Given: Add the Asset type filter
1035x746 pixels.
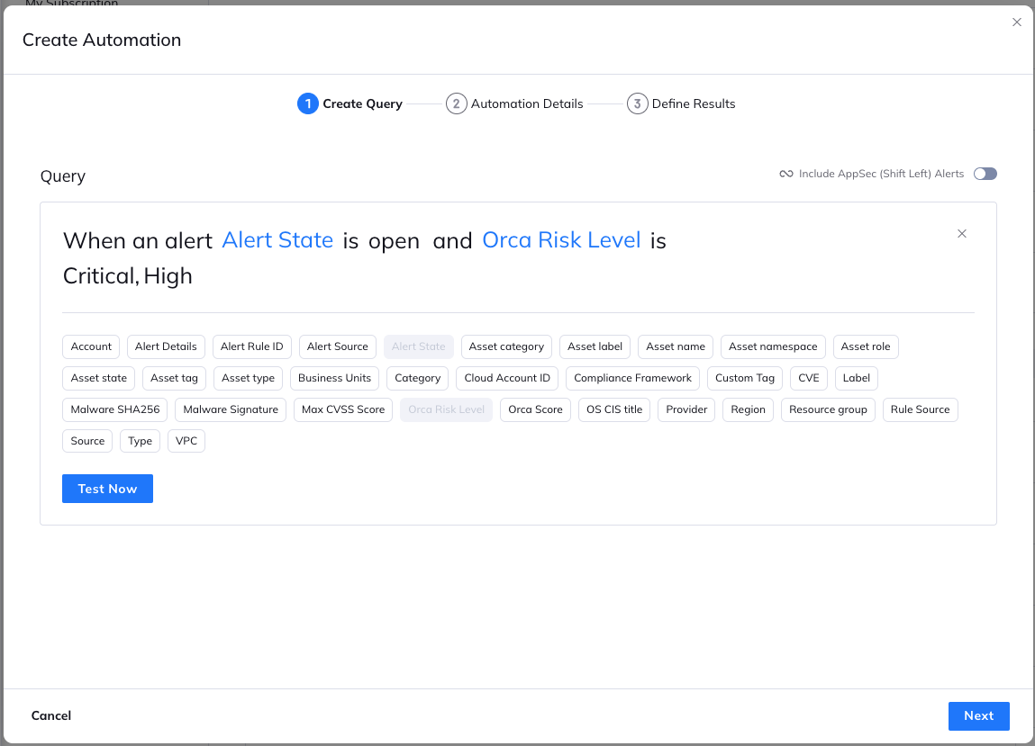Looking at the screenshot, I should [249, 378].
